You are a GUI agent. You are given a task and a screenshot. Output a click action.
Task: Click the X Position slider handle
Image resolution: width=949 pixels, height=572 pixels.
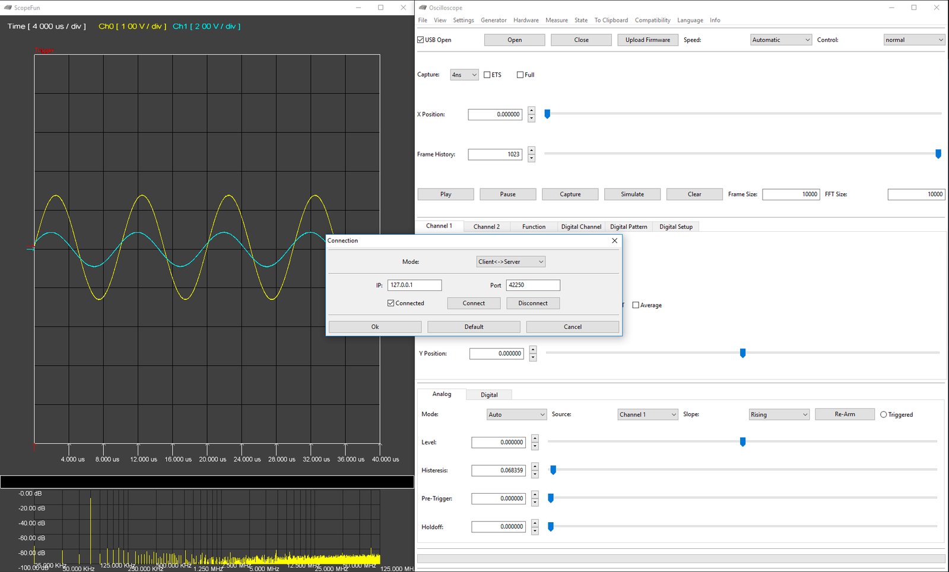(x=547, y=114)
